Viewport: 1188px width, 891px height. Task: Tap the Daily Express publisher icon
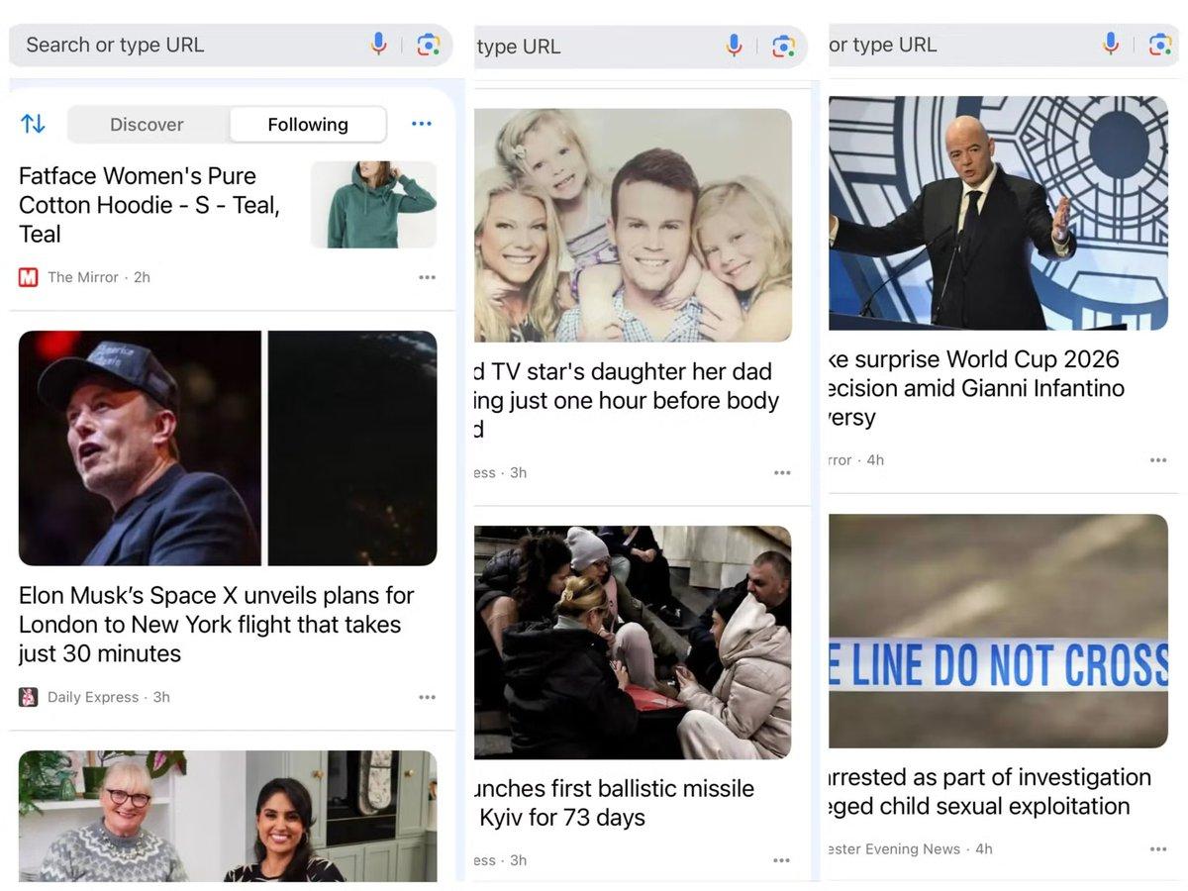29,696
